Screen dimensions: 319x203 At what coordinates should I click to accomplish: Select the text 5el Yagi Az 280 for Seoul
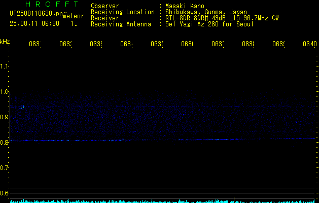[209, 24]
